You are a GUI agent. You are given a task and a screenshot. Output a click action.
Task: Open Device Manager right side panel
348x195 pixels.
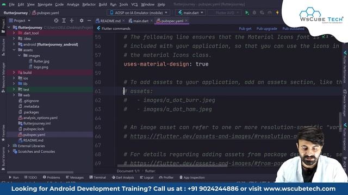tap(345, 102)
